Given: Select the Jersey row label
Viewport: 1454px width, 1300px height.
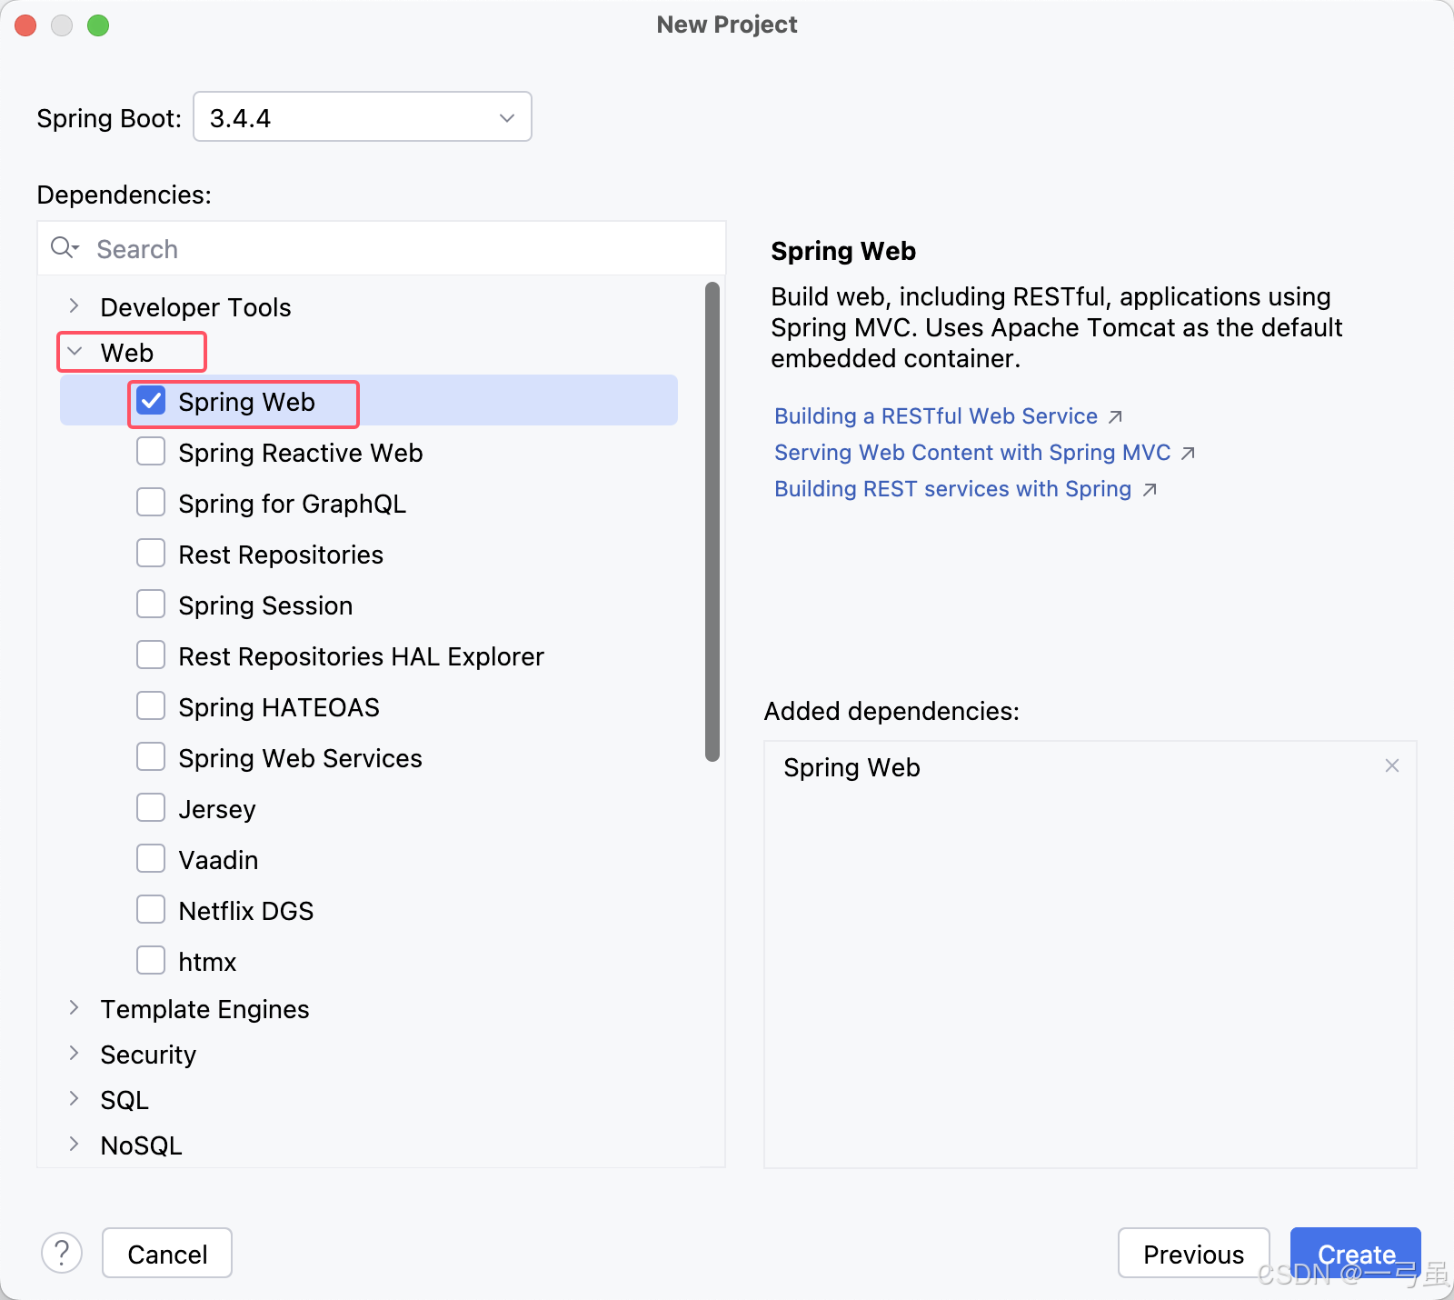Looking at the screenshot, I should [x=217, y=809].
